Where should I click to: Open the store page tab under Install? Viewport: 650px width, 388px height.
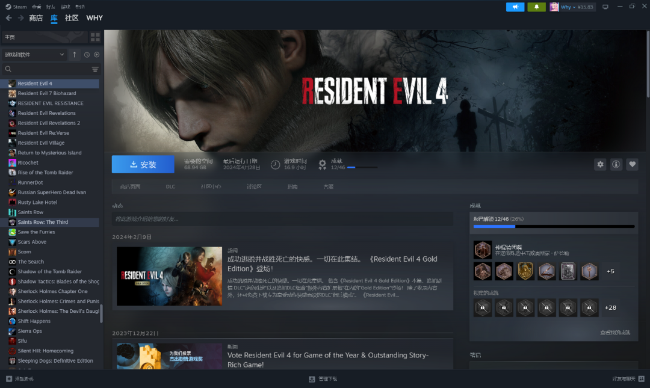point(130,186)
